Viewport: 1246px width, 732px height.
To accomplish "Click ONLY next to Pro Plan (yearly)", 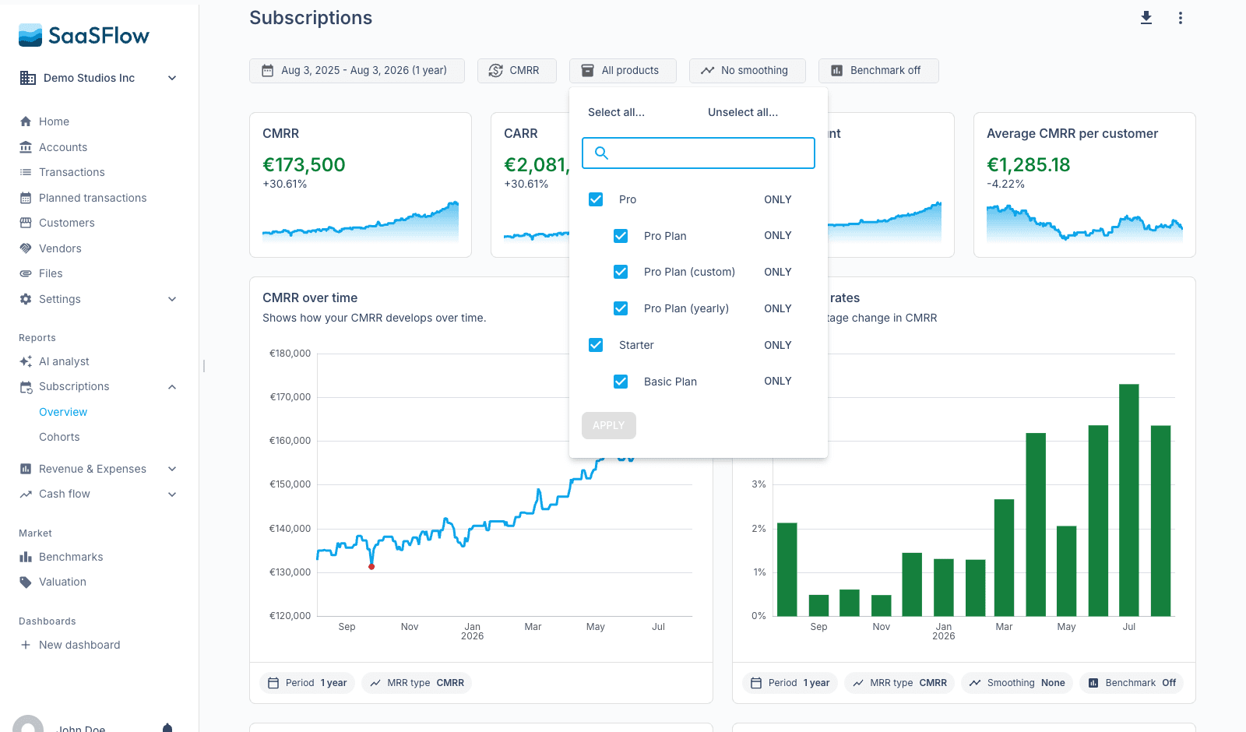I will click(x=778, y=308).
